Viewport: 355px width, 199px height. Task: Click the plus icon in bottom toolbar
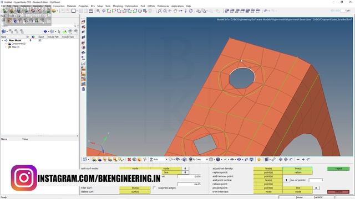coord(303,160)
